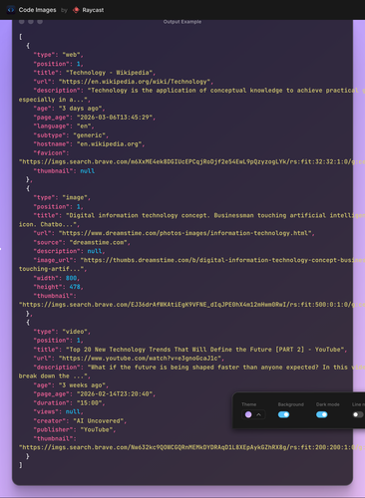Click the "height": 478 line
Image resolution: width=365 pixels, height=498 pixels.
pyautogui.click(x=58, y=287)
